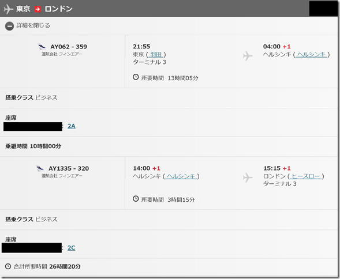Select the seat 2C link
Image resolution: width=340 pixels, height=279 pixels.
coord(72,248)
